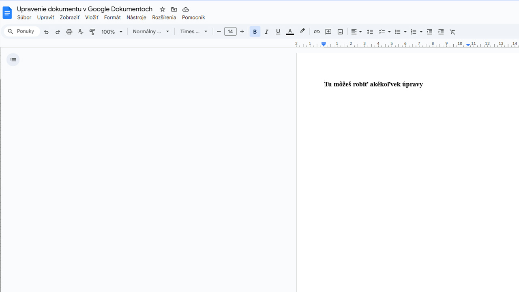The image size is (519, 292).
Task: Open the Rozšírenia menu
Action: [x=164, y=17]
